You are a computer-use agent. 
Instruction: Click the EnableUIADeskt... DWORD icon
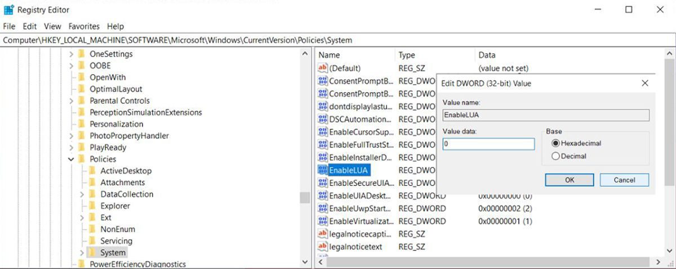[x=323, y=195]
